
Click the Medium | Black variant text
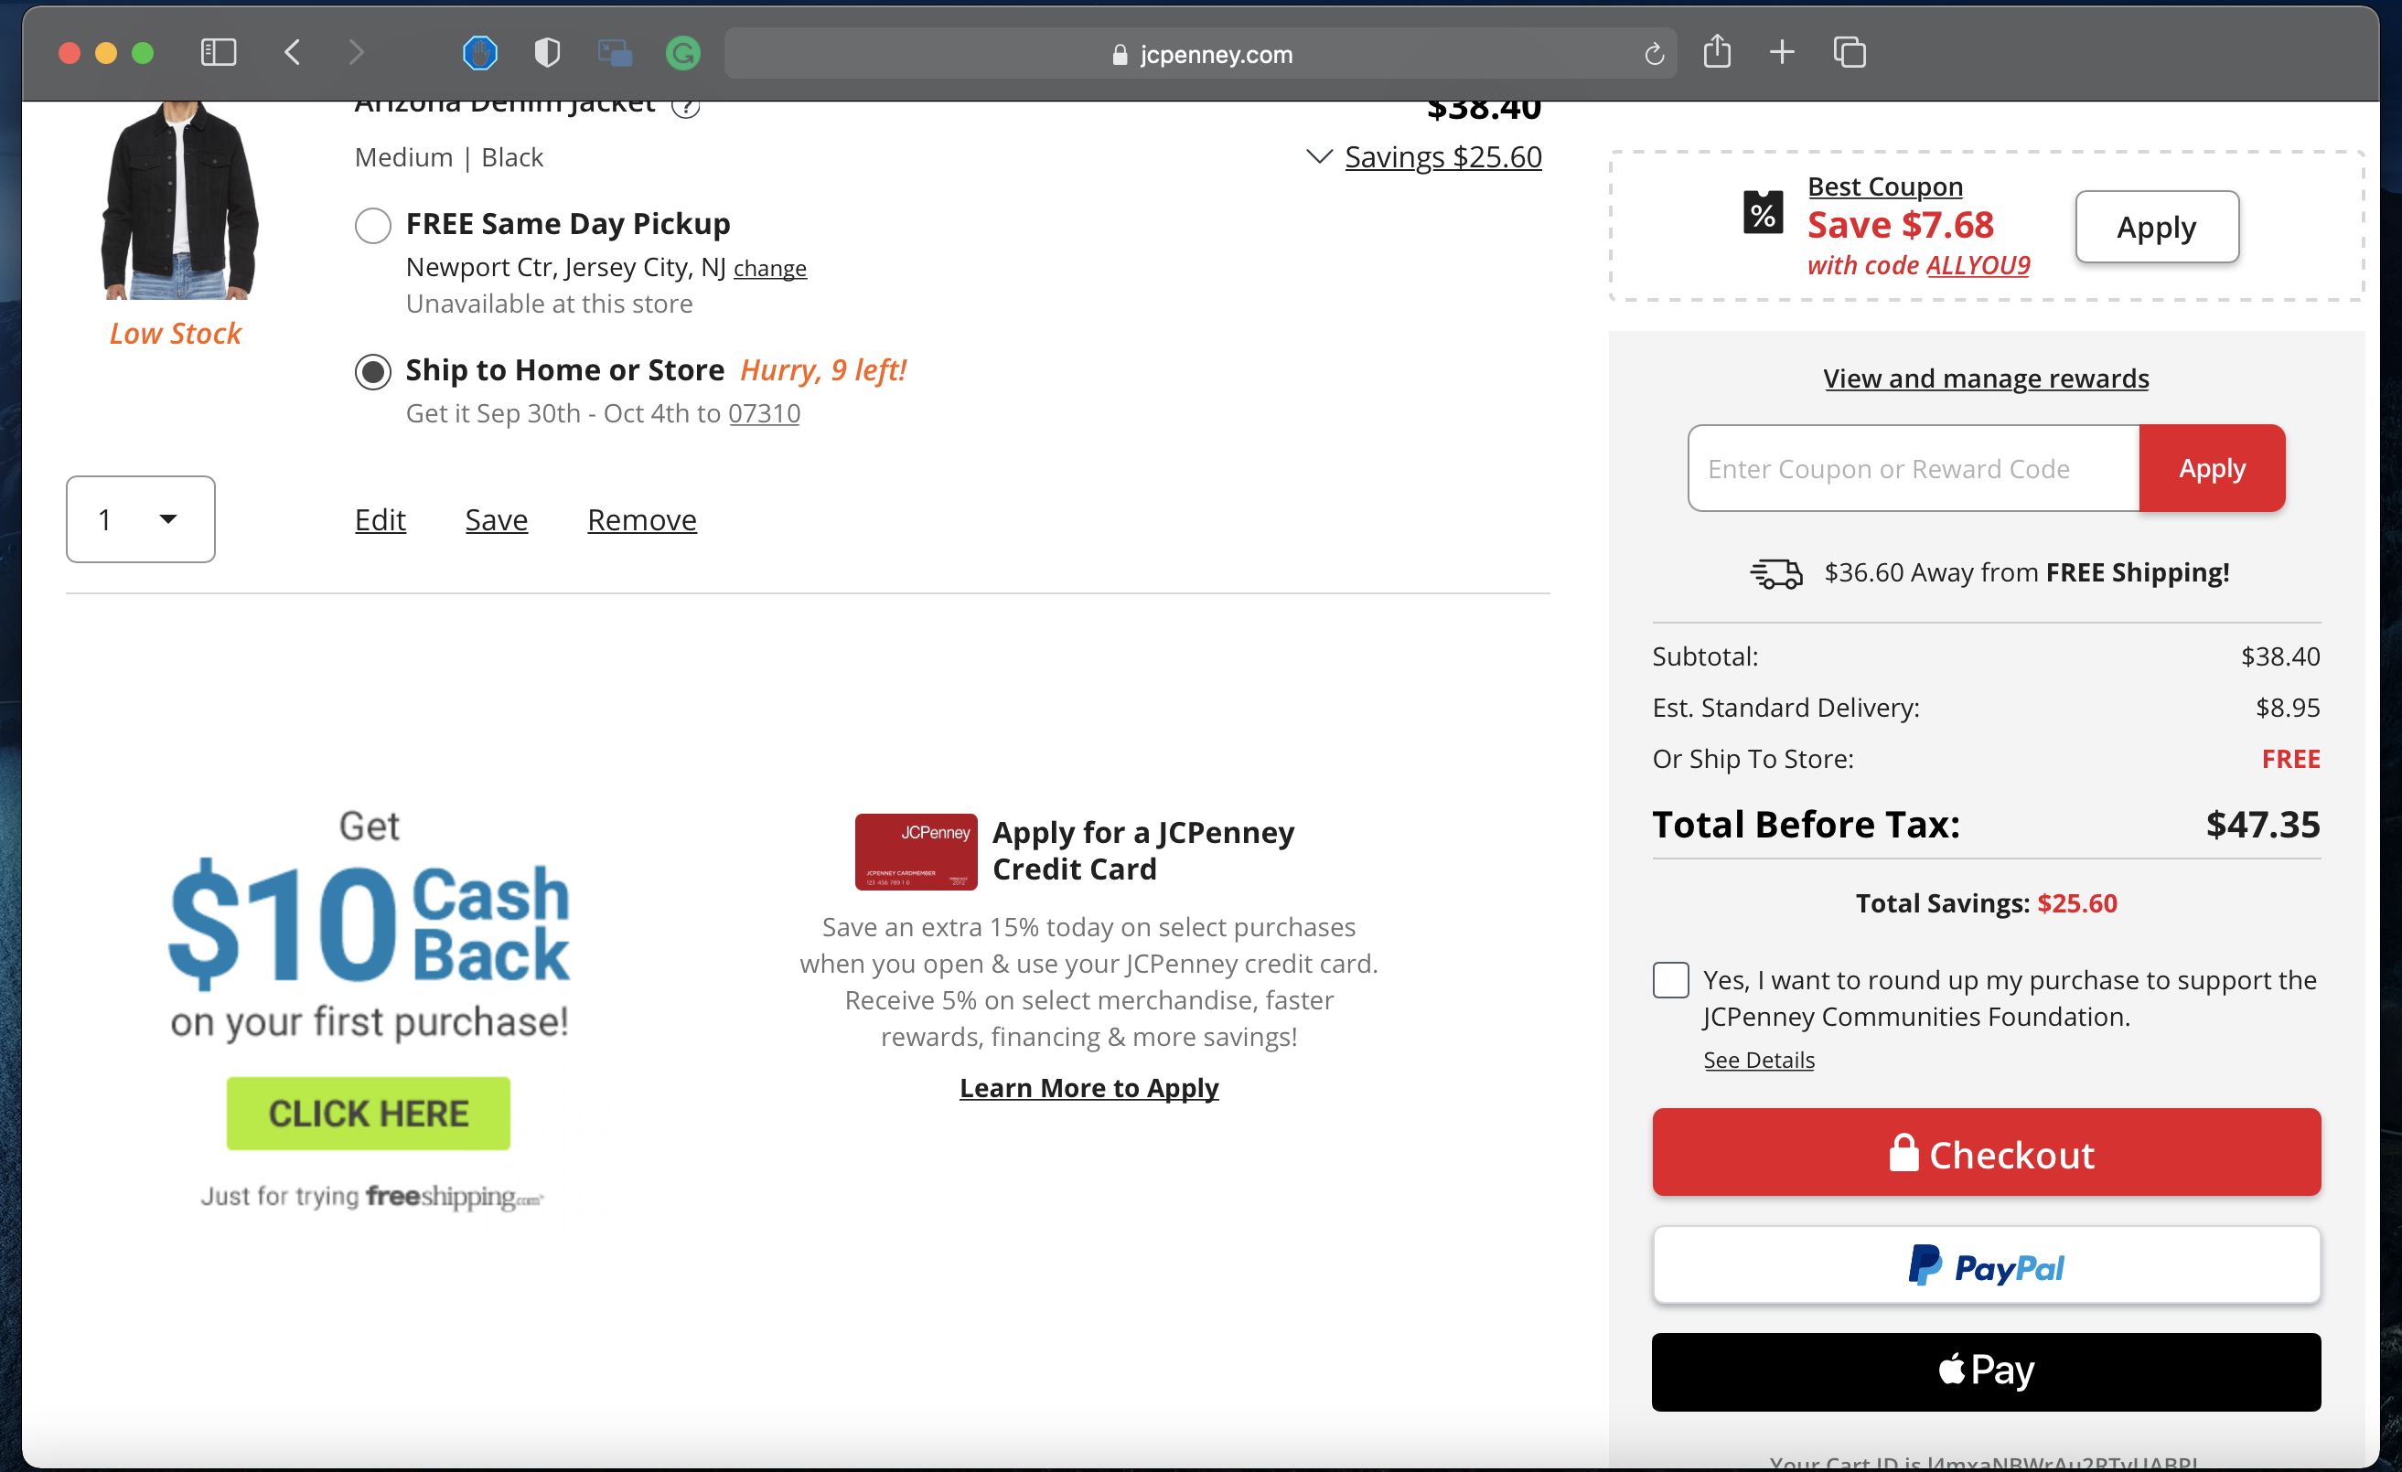pos(448,157)
